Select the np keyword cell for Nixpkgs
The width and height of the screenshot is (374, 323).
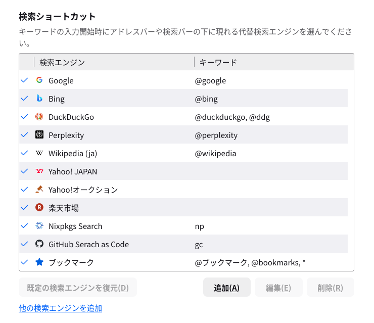pos(200,226)
